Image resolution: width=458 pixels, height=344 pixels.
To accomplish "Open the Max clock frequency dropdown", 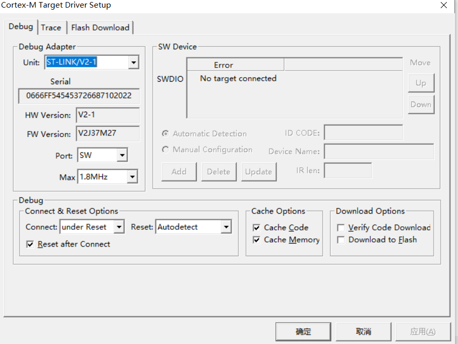I will coord(132,177).
